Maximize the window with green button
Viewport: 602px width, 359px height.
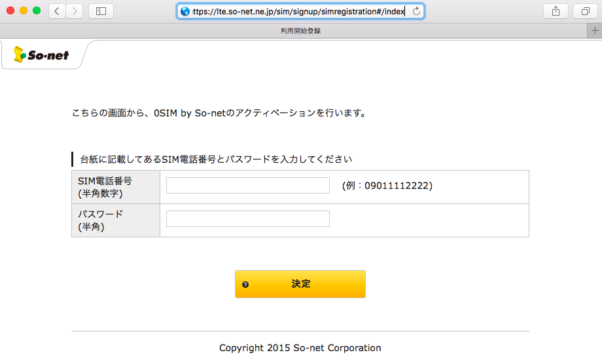click(x=37, y=10)
